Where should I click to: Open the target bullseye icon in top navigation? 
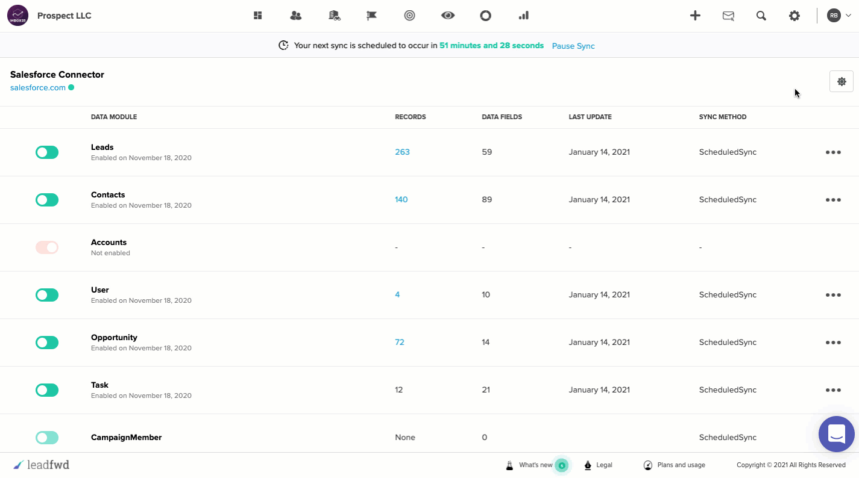point(410,16)
